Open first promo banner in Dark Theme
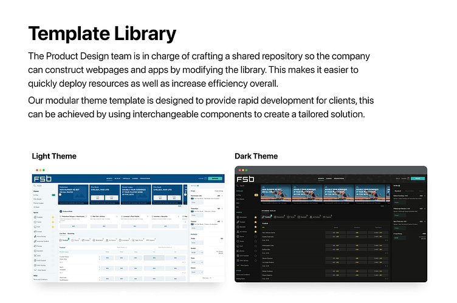 point(276,194)
